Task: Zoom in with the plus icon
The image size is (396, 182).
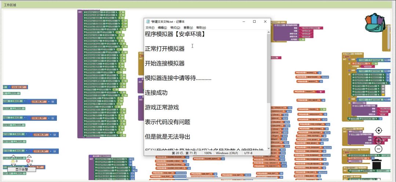Action: pos(378,140)
